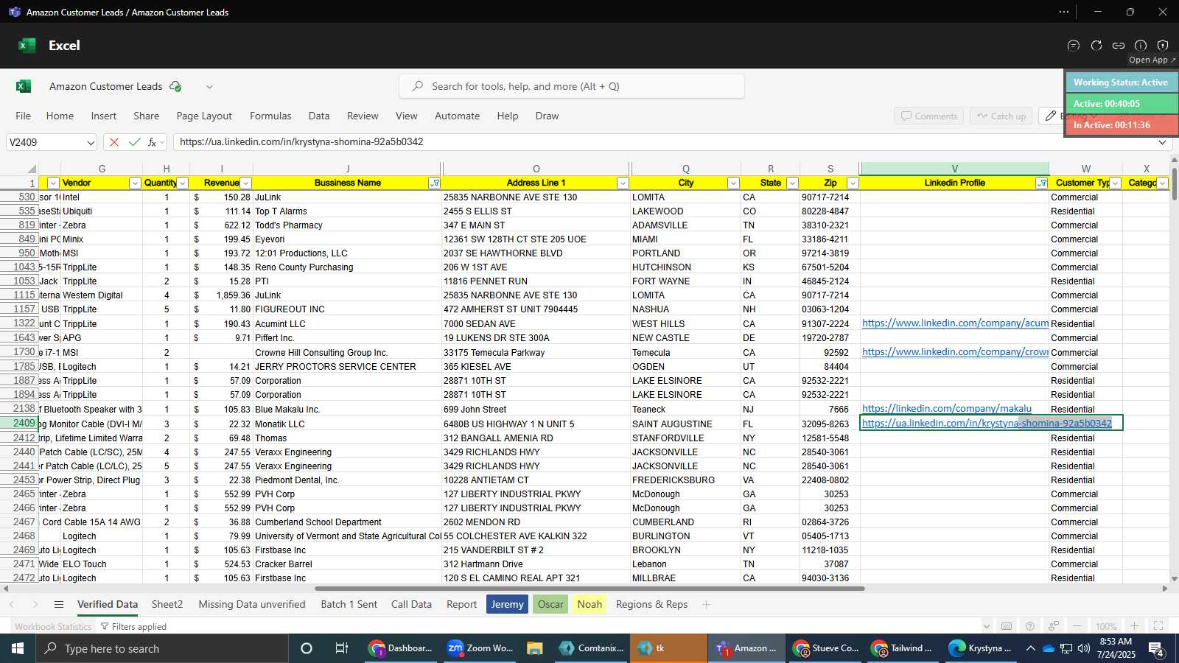
Task: Switch to Batch 1 Sent tab
Action: click(349, 605)
